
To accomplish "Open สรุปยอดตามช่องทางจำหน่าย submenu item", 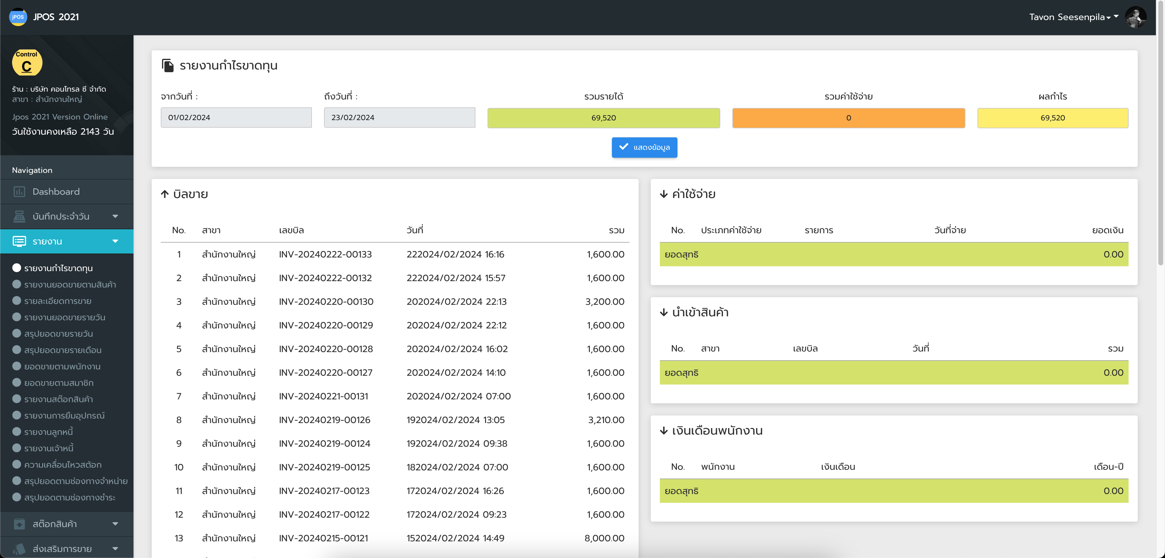I will pos(76,481).
